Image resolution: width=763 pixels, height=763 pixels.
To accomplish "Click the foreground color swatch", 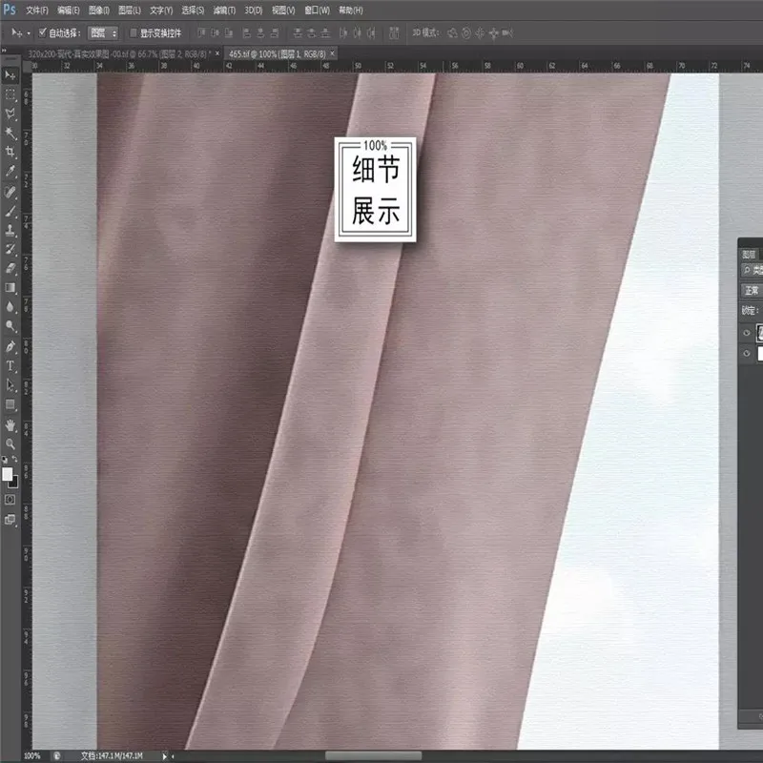I will pos(8,474).
